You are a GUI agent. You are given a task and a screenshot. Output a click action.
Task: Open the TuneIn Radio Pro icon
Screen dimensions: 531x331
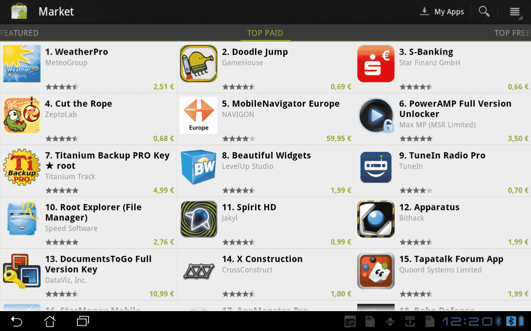point(376,167)
